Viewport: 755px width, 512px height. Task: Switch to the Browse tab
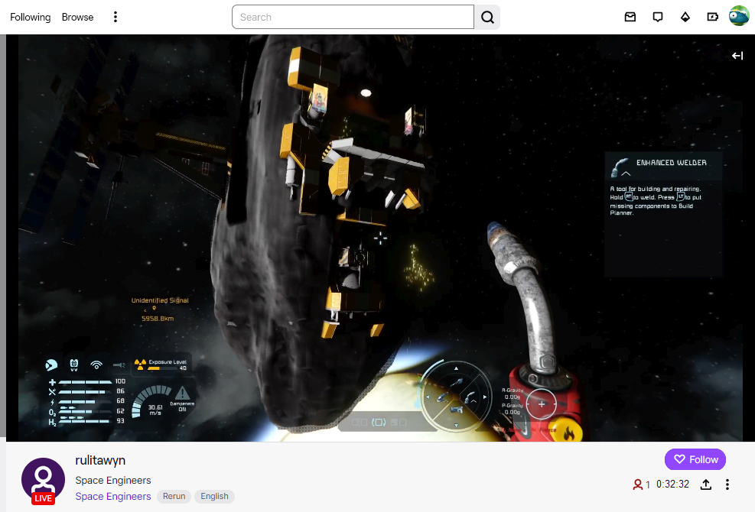pos(78,17)
